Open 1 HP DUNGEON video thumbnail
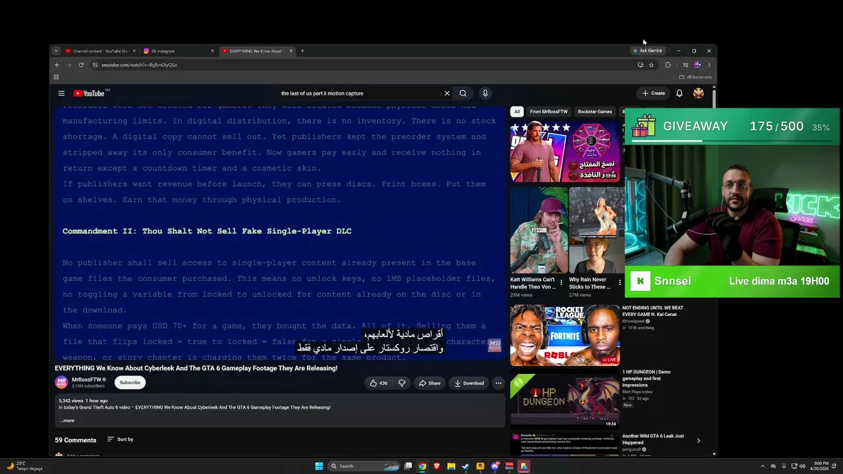 click(564, 398)
